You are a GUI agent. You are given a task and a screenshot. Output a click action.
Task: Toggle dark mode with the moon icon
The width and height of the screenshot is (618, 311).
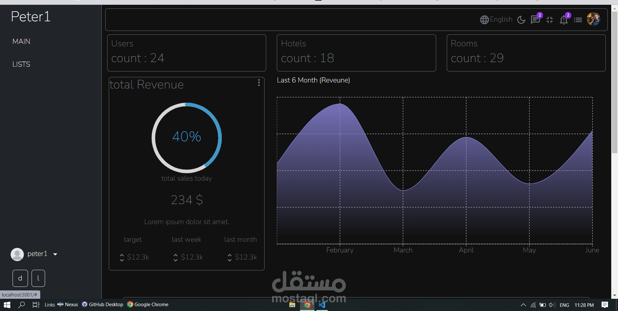pyautogui.click(x=521, y=20)
